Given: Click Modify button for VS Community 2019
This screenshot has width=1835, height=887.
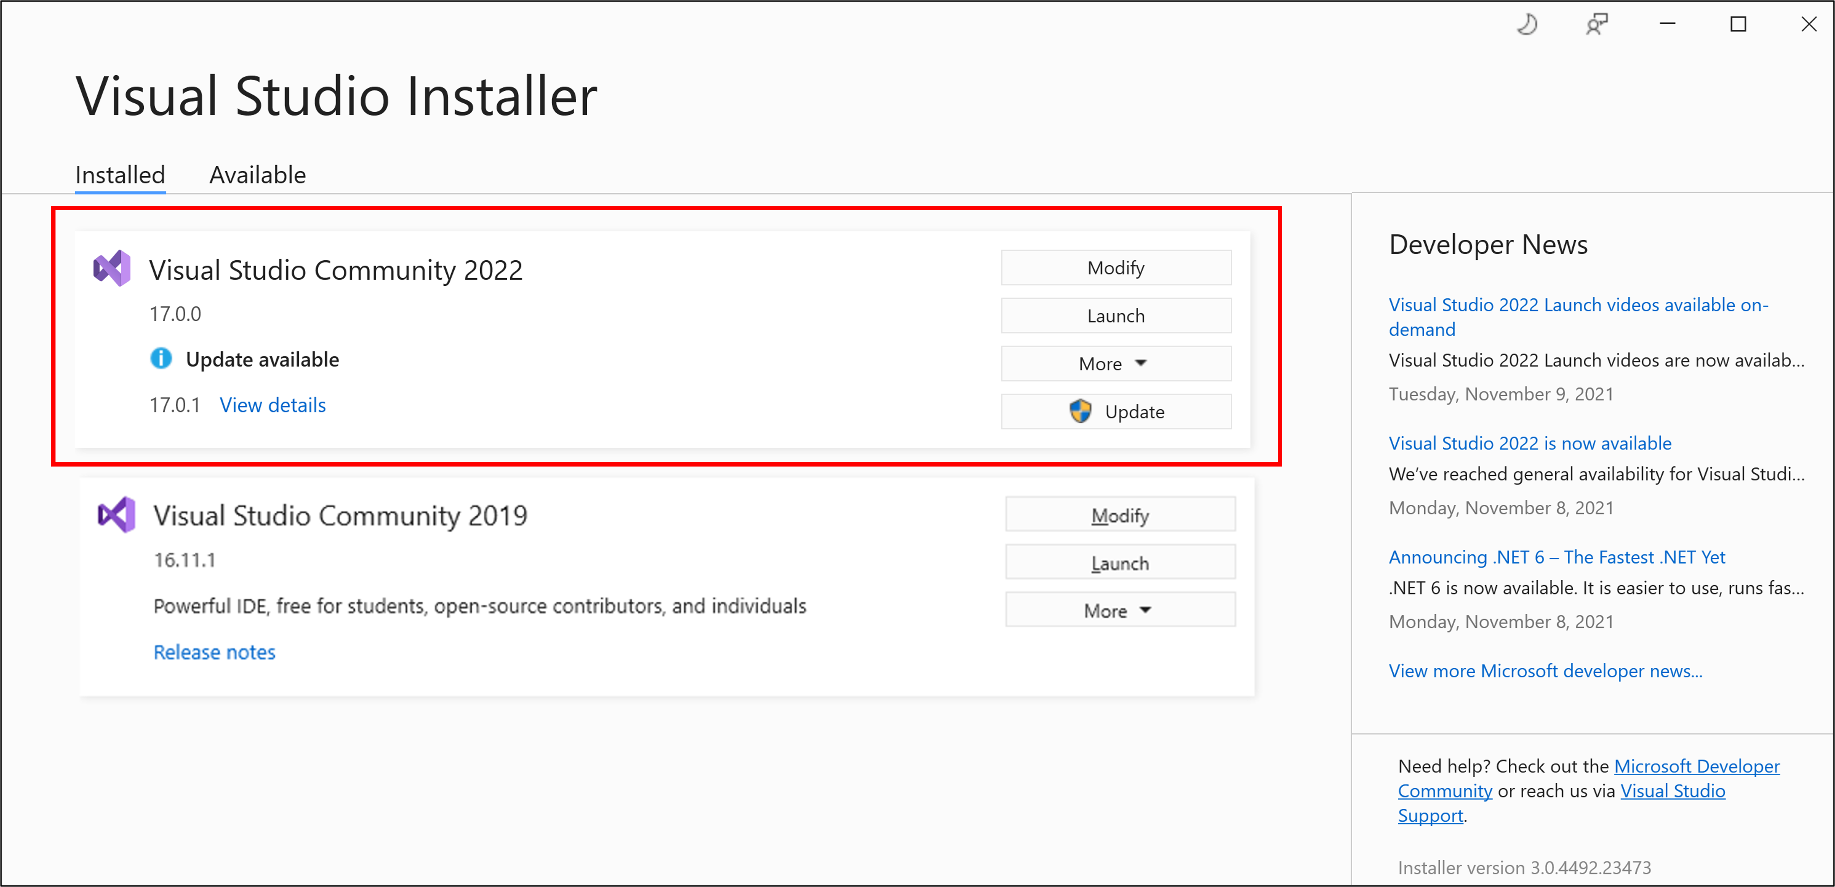Looking at the screenshot, I should pyautogui.click(x=1118, y=515).
